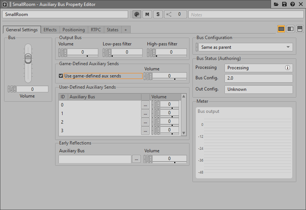This screenshot has width=306, height=210.
Task: Click the Bus volume fader handle
Action: coord(28,58)
